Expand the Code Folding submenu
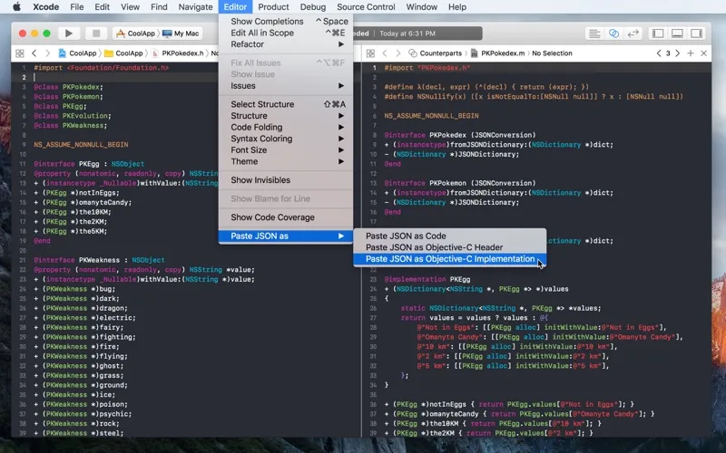Viewport: 726px width, 453px height. (x=286, y=127)
